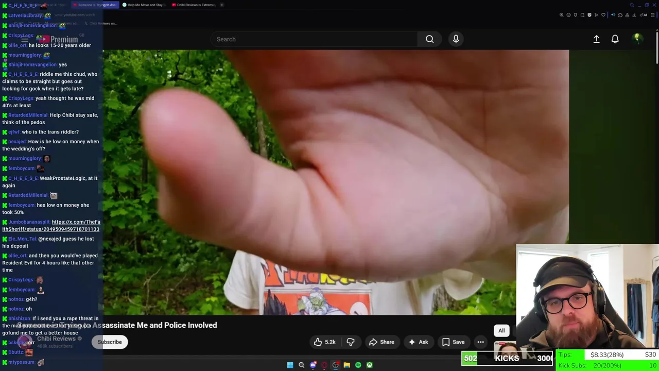Select the All filter chip

coord(501,331)
